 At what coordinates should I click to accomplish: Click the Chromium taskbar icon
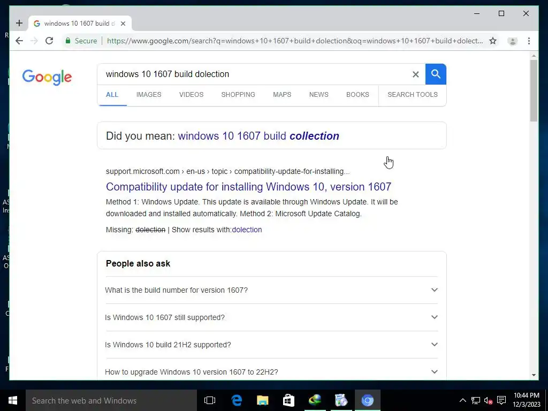(367, 400)
